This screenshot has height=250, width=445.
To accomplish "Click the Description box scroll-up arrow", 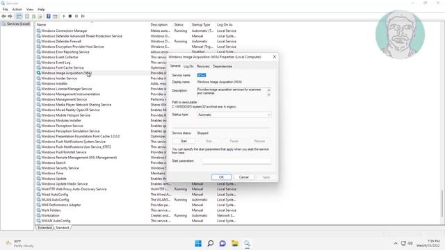I will (x=269, y=90).
